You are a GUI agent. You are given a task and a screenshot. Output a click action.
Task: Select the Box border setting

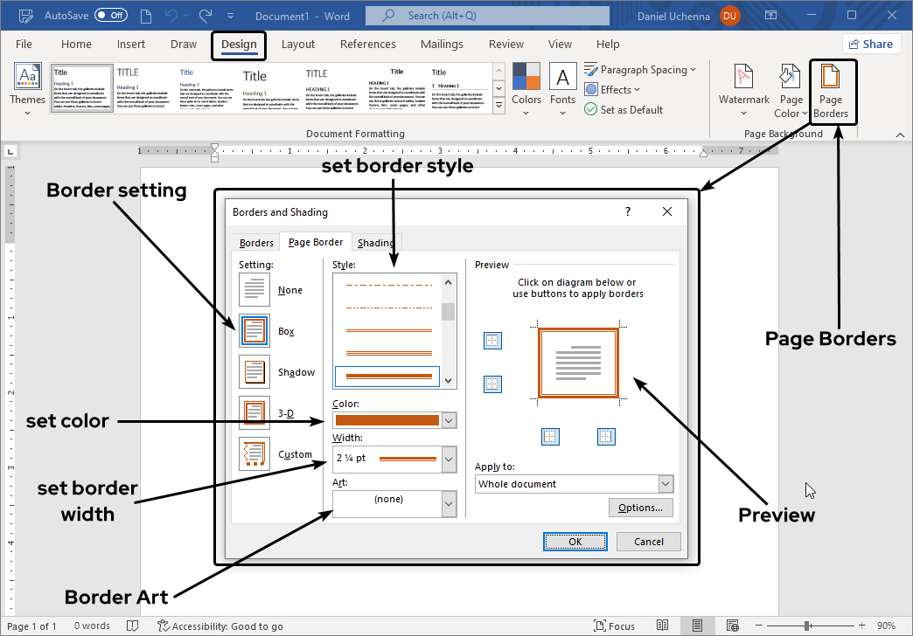click(254, 330)
